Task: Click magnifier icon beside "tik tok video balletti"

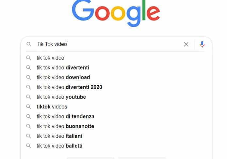Action: tap(29, 146)
